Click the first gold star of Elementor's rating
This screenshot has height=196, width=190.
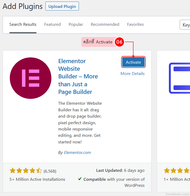tap(13, 171)
